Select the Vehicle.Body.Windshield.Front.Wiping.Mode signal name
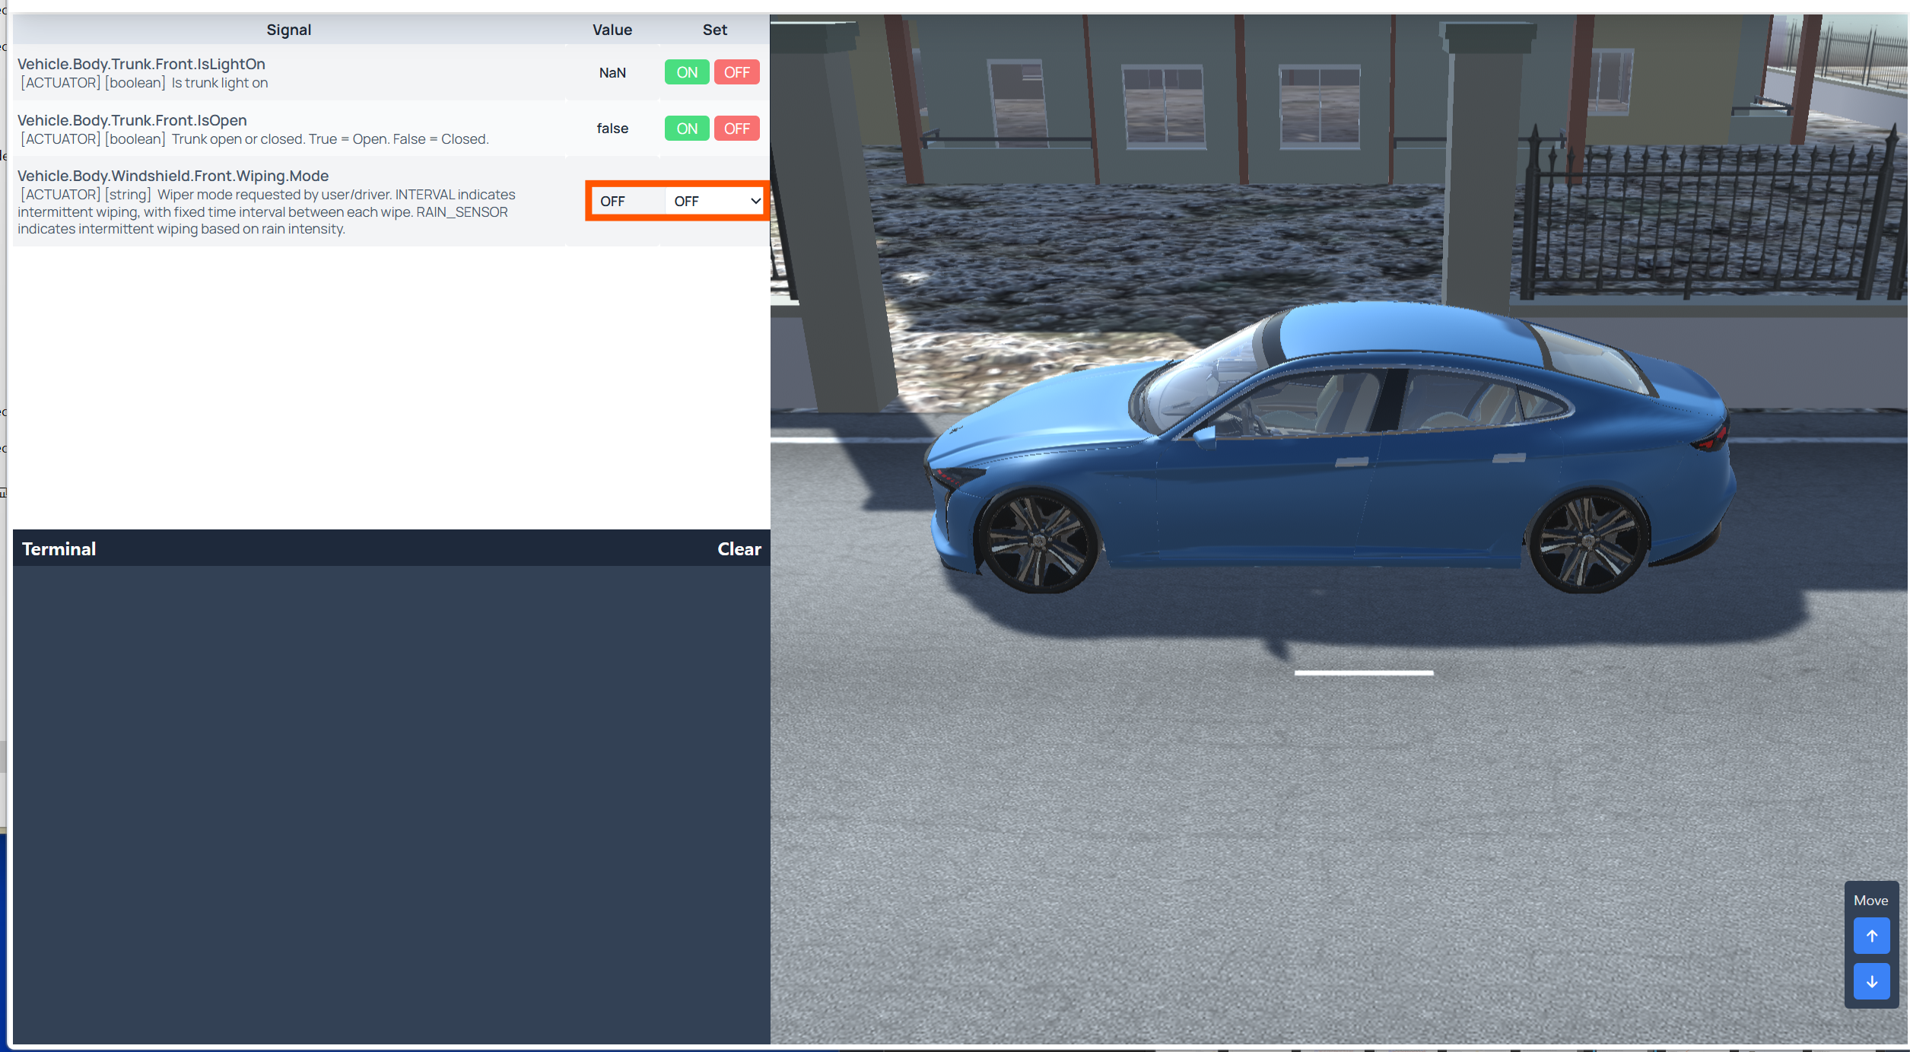 click(x=173, y=176)
